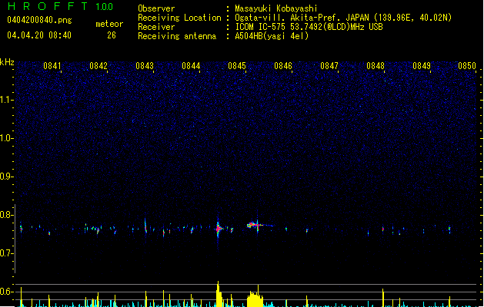Click the tallest yellow power peak near 0845

click(219, 294)
